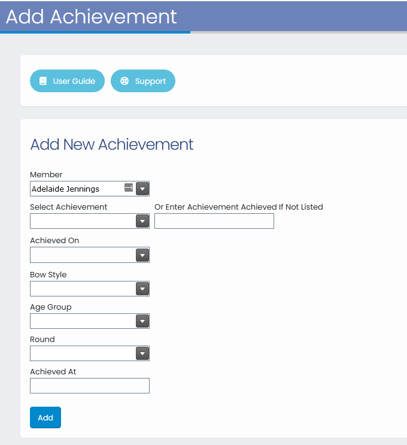Click the lifebuoy icon on Support
The width and height of the screenshot is (407, 445).
pyautogui.click(x=124, y=81)
